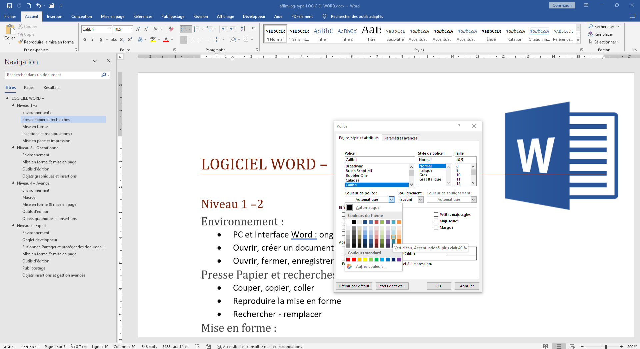The width and height of the screenshot is (640, 349).
Task: Click the increase indent icon
Action: coord(233,29)
